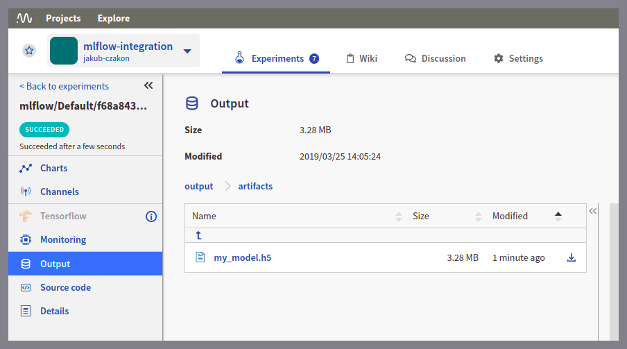Screen dimensions: 627x349
Task: Open the Discussion tab
Action: click(436, 58)
